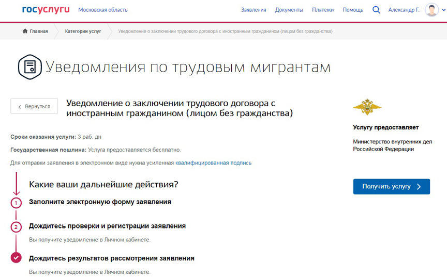Viewport: 447px width, 280px height.
Task: Click the Ministry of Internal Affairs emblem
Action: click(367, 107)
